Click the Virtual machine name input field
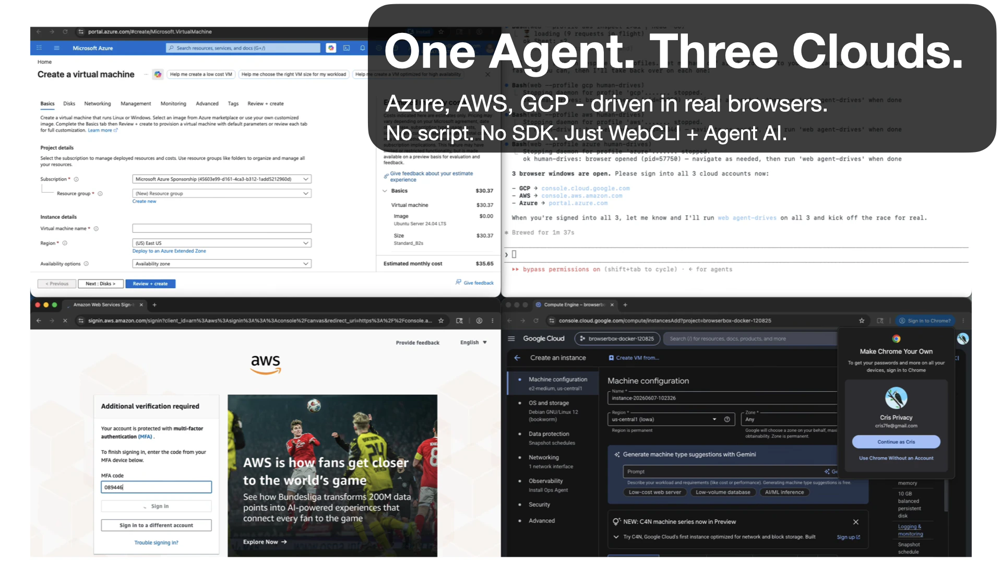Screen dimensions: 1002x564 click(222, 229)
